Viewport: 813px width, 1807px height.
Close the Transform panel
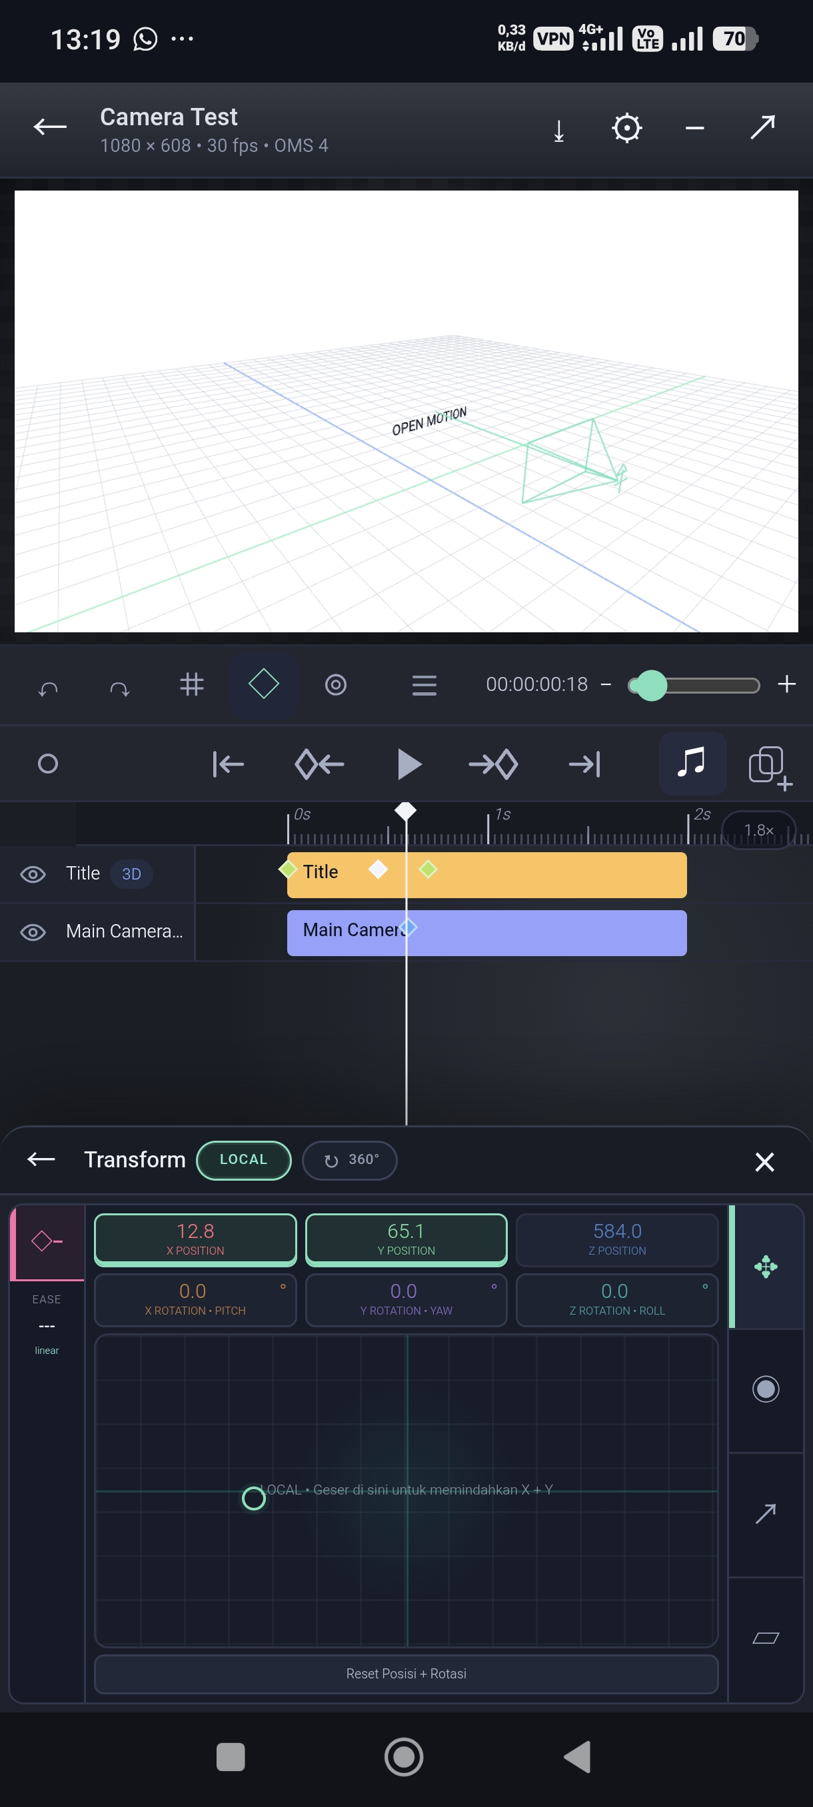pos(764,1161)
